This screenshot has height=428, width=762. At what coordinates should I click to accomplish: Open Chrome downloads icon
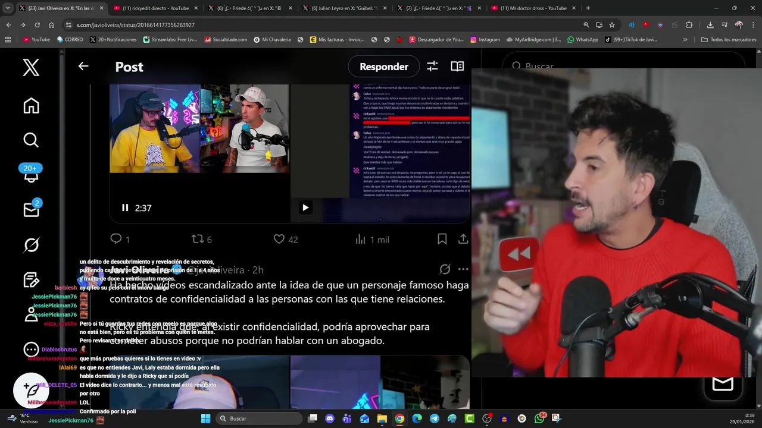[x=710, y=25]
